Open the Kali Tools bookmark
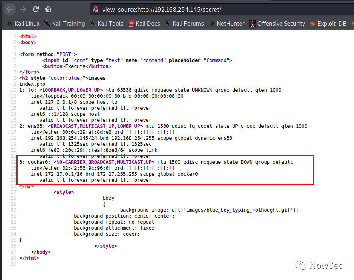This screenshot has height=280, width=354. [110, 24]
